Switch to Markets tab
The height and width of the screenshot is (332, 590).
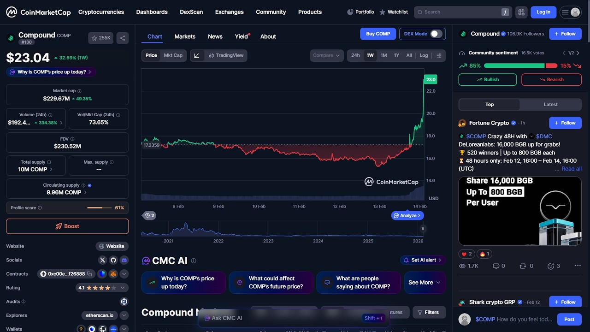pos(185,36)
